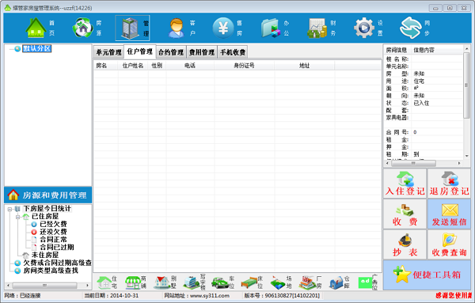
Task: Click the 版本号 status text
Action: [x=282, y=295]
